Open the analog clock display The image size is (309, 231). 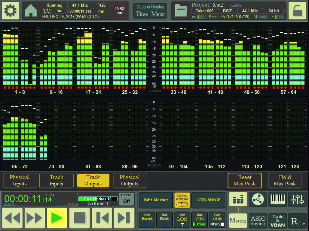tap(119, 11)
